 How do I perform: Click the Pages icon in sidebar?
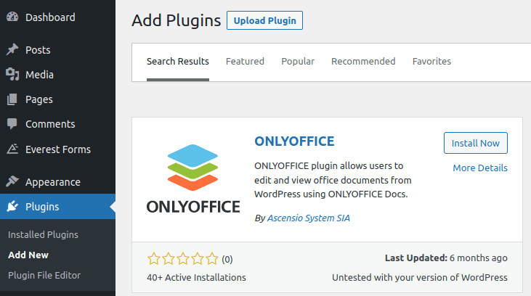[x=12, y=99]
